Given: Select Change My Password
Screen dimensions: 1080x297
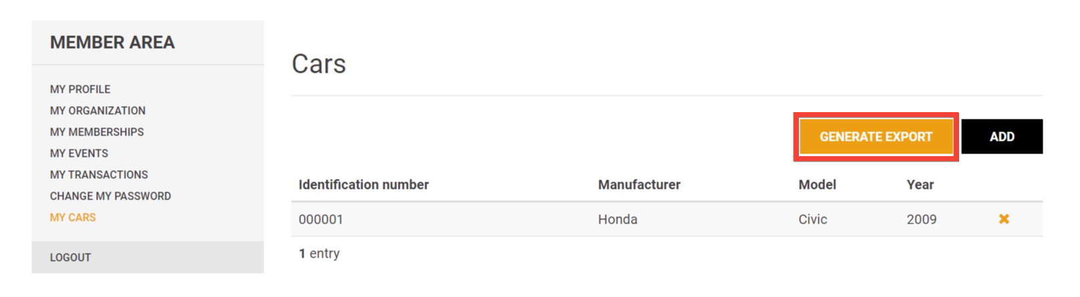Looking at the screenshot, I should pos(110,196).
